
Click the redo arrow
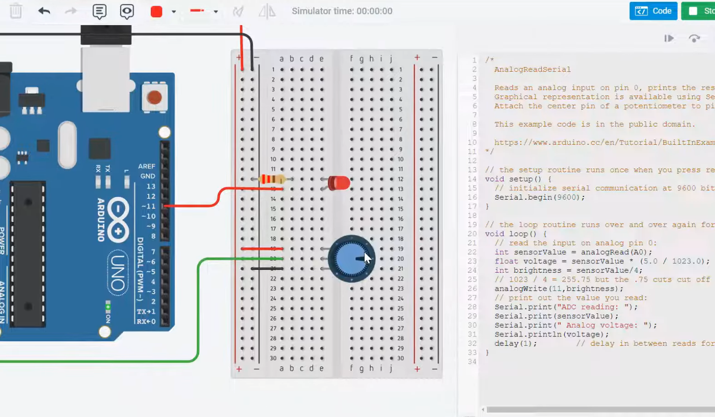click(x=71, y=11)
